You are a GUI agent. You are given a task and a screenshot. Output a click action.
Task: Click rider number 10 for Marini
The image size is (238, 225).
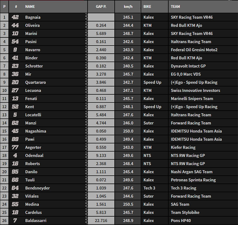tap(15, 34)
